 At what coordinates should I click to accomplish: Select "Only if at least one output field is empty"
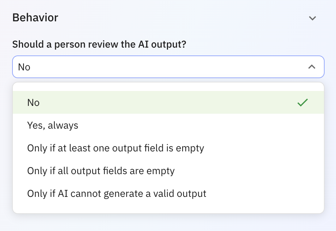tap(116, 148)
